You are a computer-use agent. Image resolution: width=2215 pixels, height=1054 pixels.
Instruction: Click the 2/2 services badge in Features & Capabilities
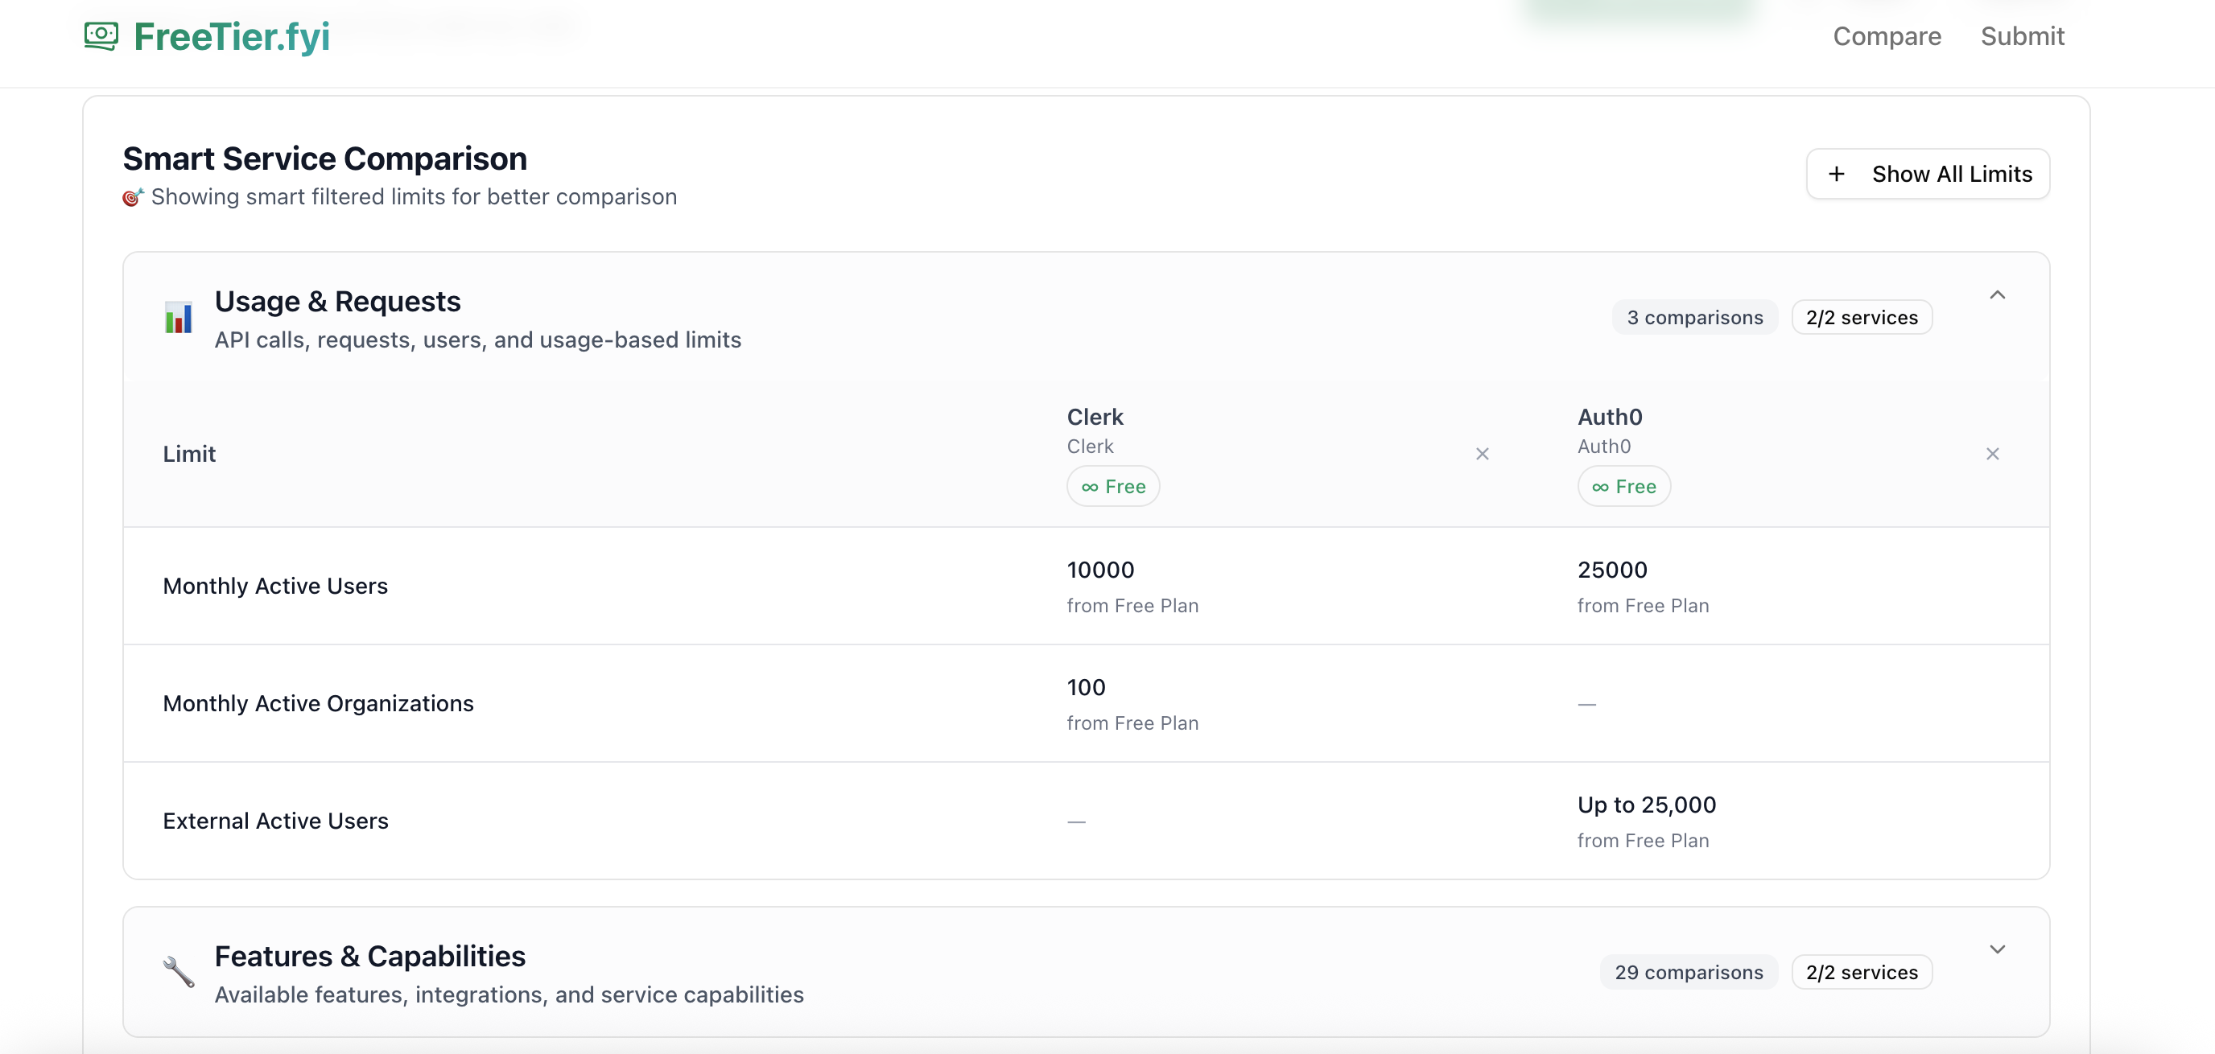point(1861,972)
